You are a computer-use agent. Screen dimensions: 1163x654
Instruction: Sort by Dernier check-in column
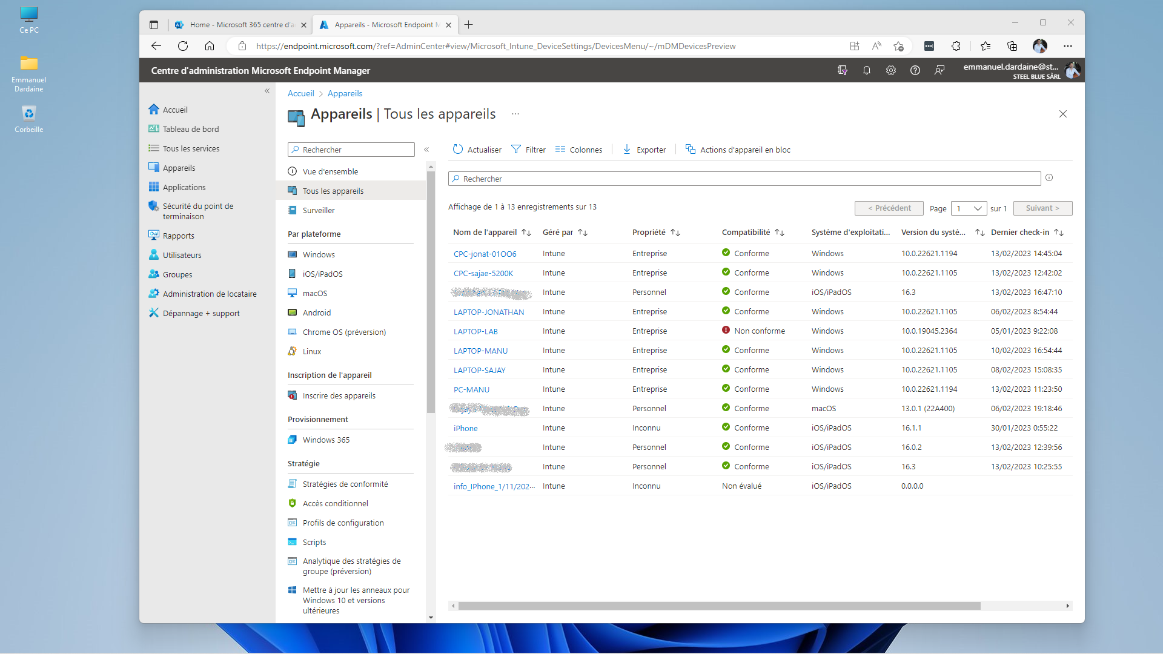point(1027,233)
